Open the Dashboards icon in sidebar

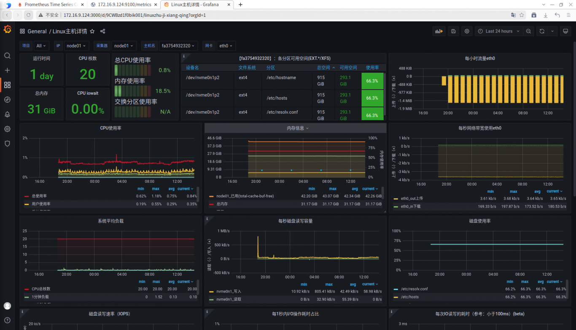(7, 85)
